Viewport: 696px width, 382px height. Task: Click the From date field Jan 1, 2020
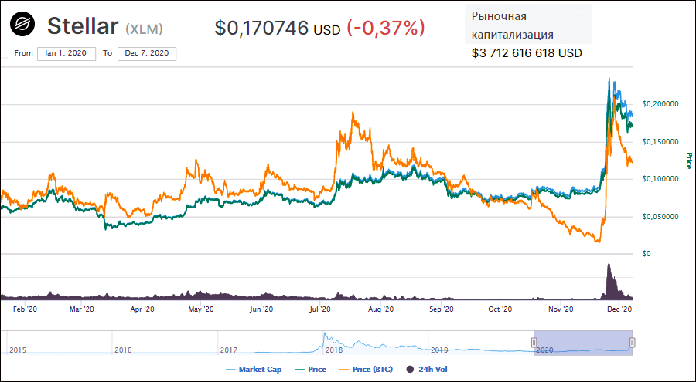[x=66, y=53]
